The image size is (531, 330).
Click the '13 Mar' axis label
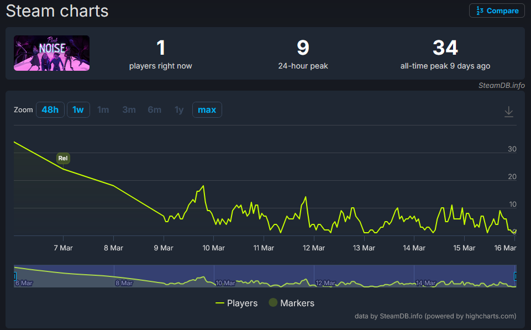364,248
